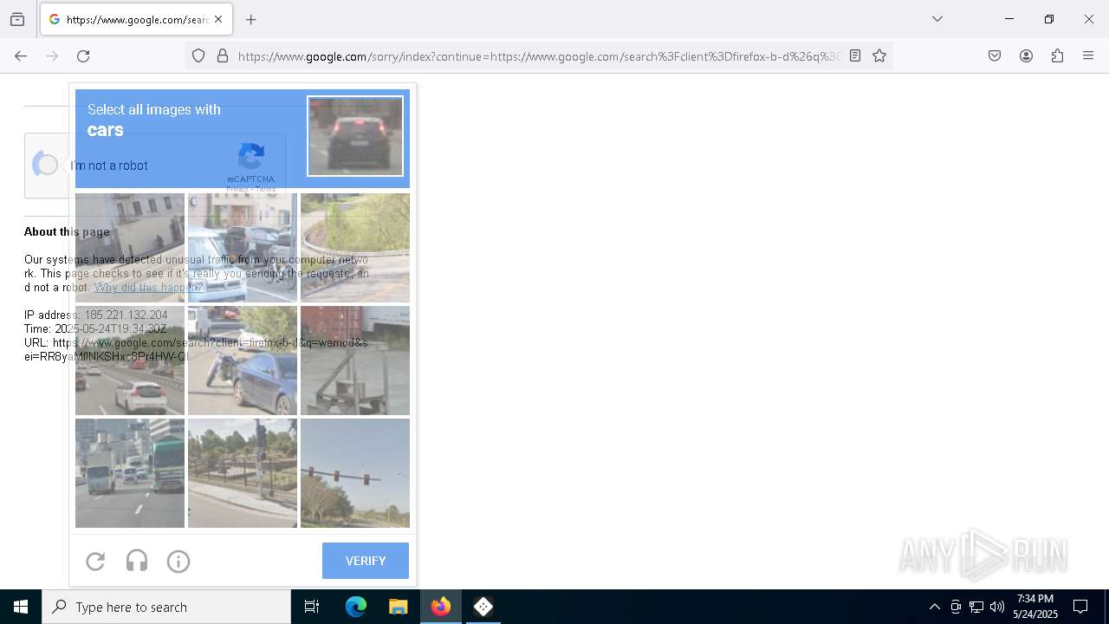The height and width of the screenshot is (624, 1109).
Task: Switch to audio challenge headphones icon
Action: 137,562
